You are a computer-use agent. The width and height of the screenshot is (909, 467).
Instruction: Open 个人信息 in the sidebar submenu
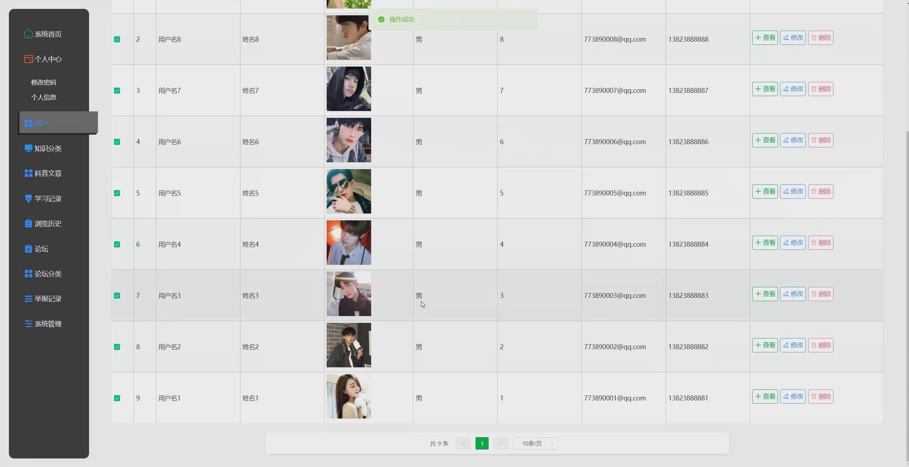[x=43, y=97]
